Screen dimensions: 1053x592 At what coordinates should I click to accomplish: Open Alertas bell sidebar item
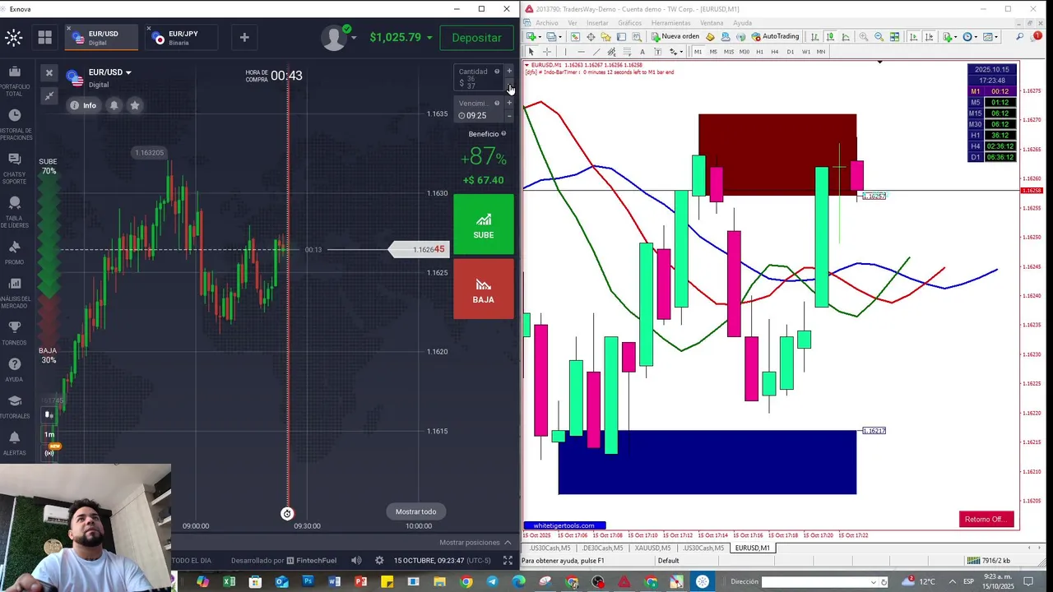click(x=14, y=443)
